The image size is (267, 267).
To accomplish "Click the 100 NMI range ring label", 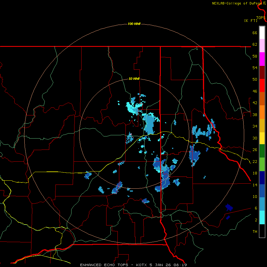I will click(134, 24).
